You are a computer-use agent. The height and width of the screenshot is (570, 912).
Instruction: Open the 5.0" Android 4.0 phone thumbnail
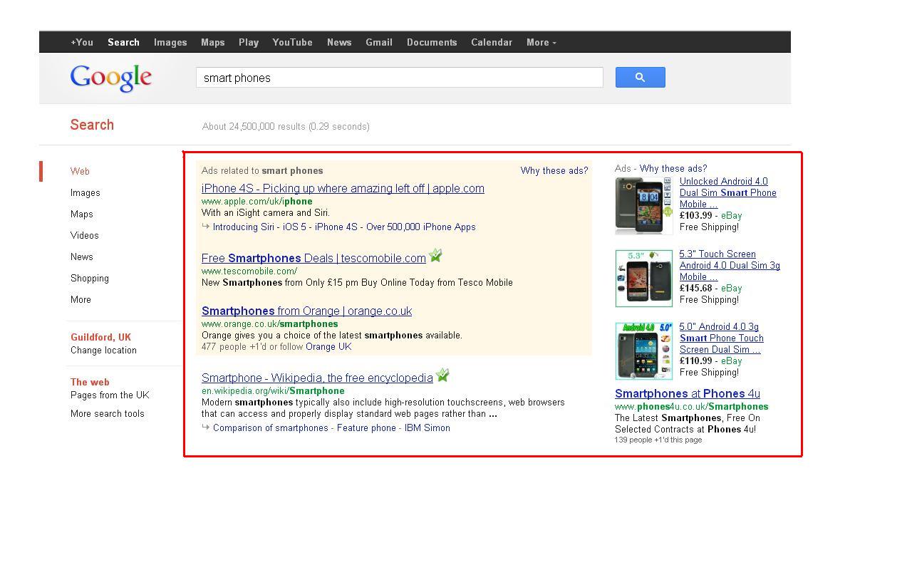[x=643, y=351]
